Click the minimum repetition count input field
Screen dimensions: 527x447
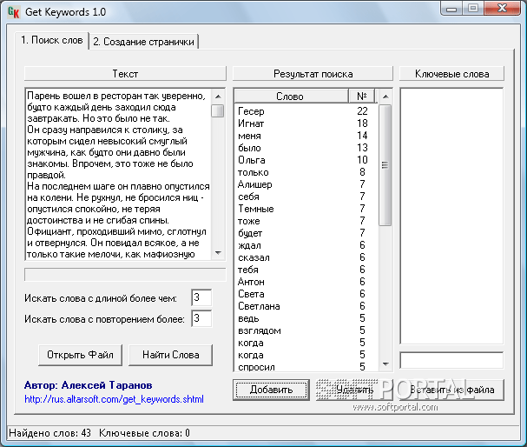(x=201, y=319)
